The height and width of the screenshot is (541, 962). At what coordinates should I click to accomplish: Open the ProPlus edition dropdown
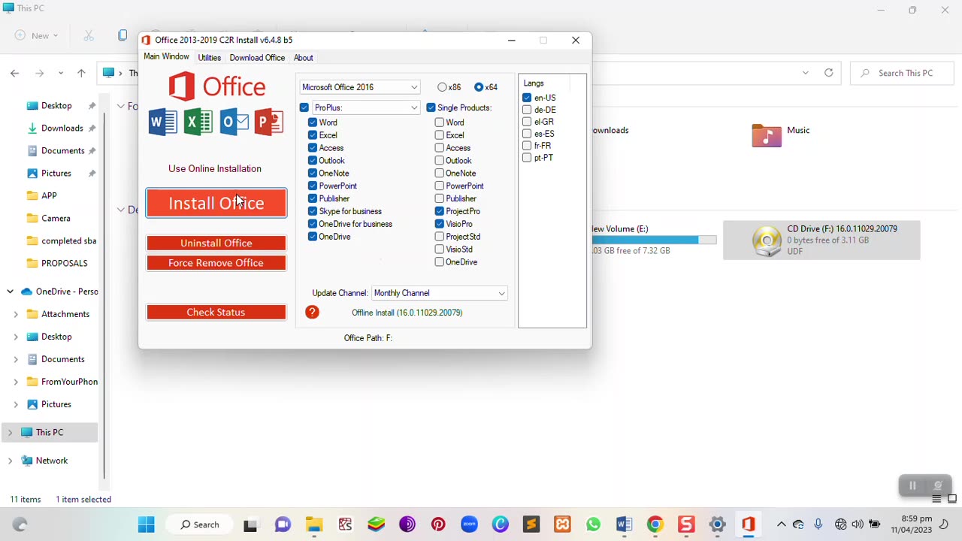365,107
